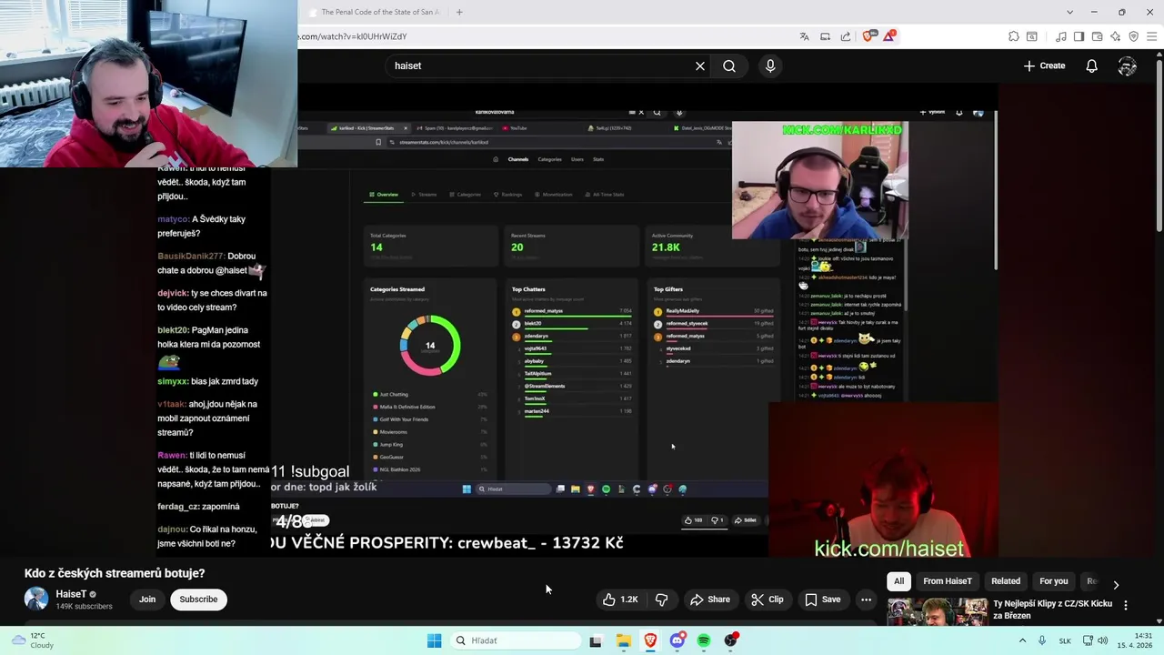The width and height of the screenshot is (1164, 655).
Task: Open Ty Nejlepší Klipy z CZ/SK video title
Action: 1052,610
